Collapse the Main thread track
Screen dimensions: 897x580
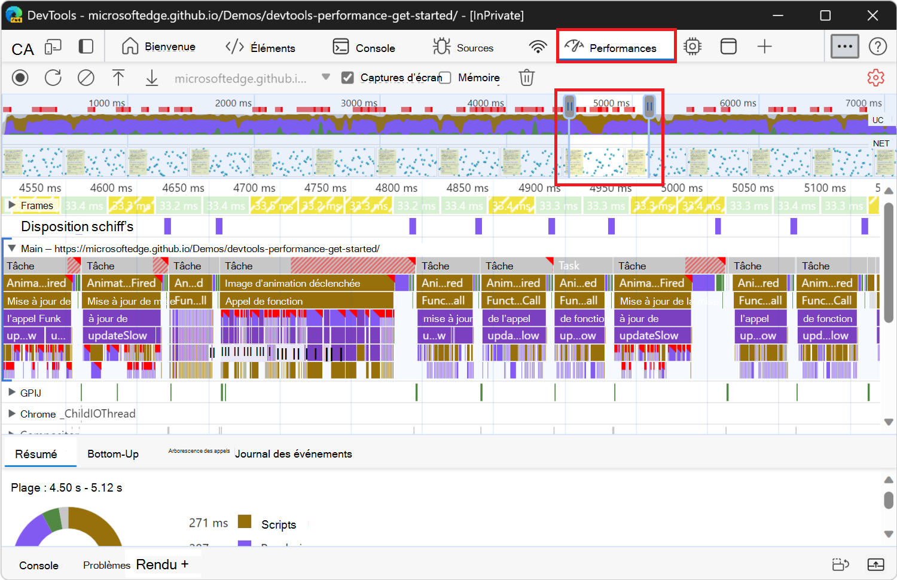point(11,248)
